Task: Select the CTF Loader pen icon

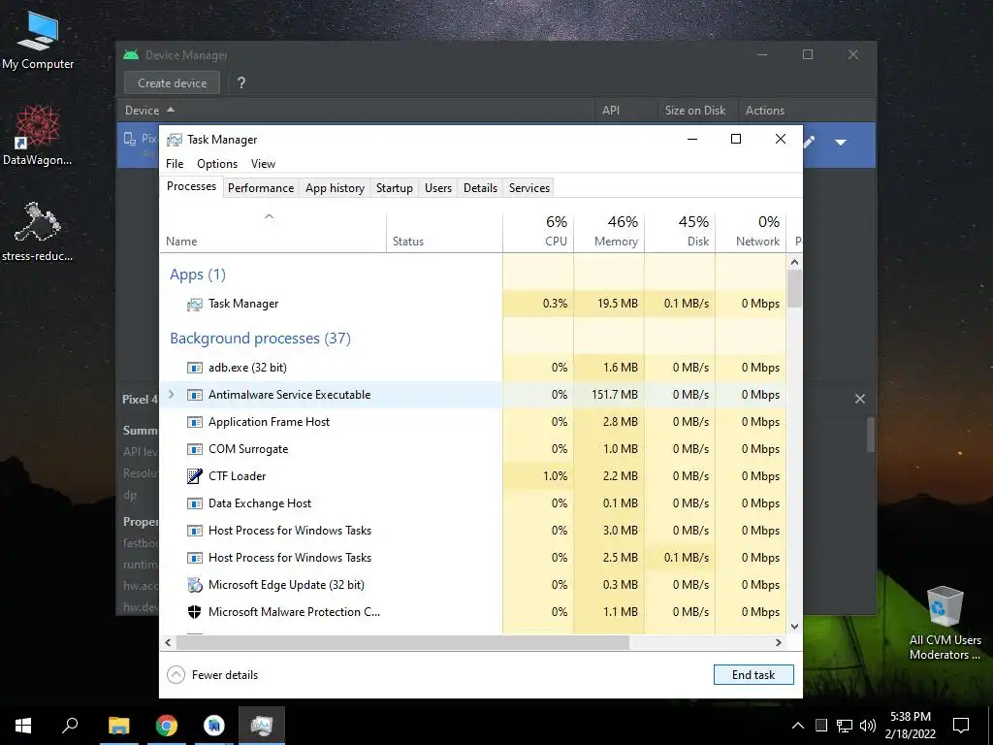Action: click(194, 475)
